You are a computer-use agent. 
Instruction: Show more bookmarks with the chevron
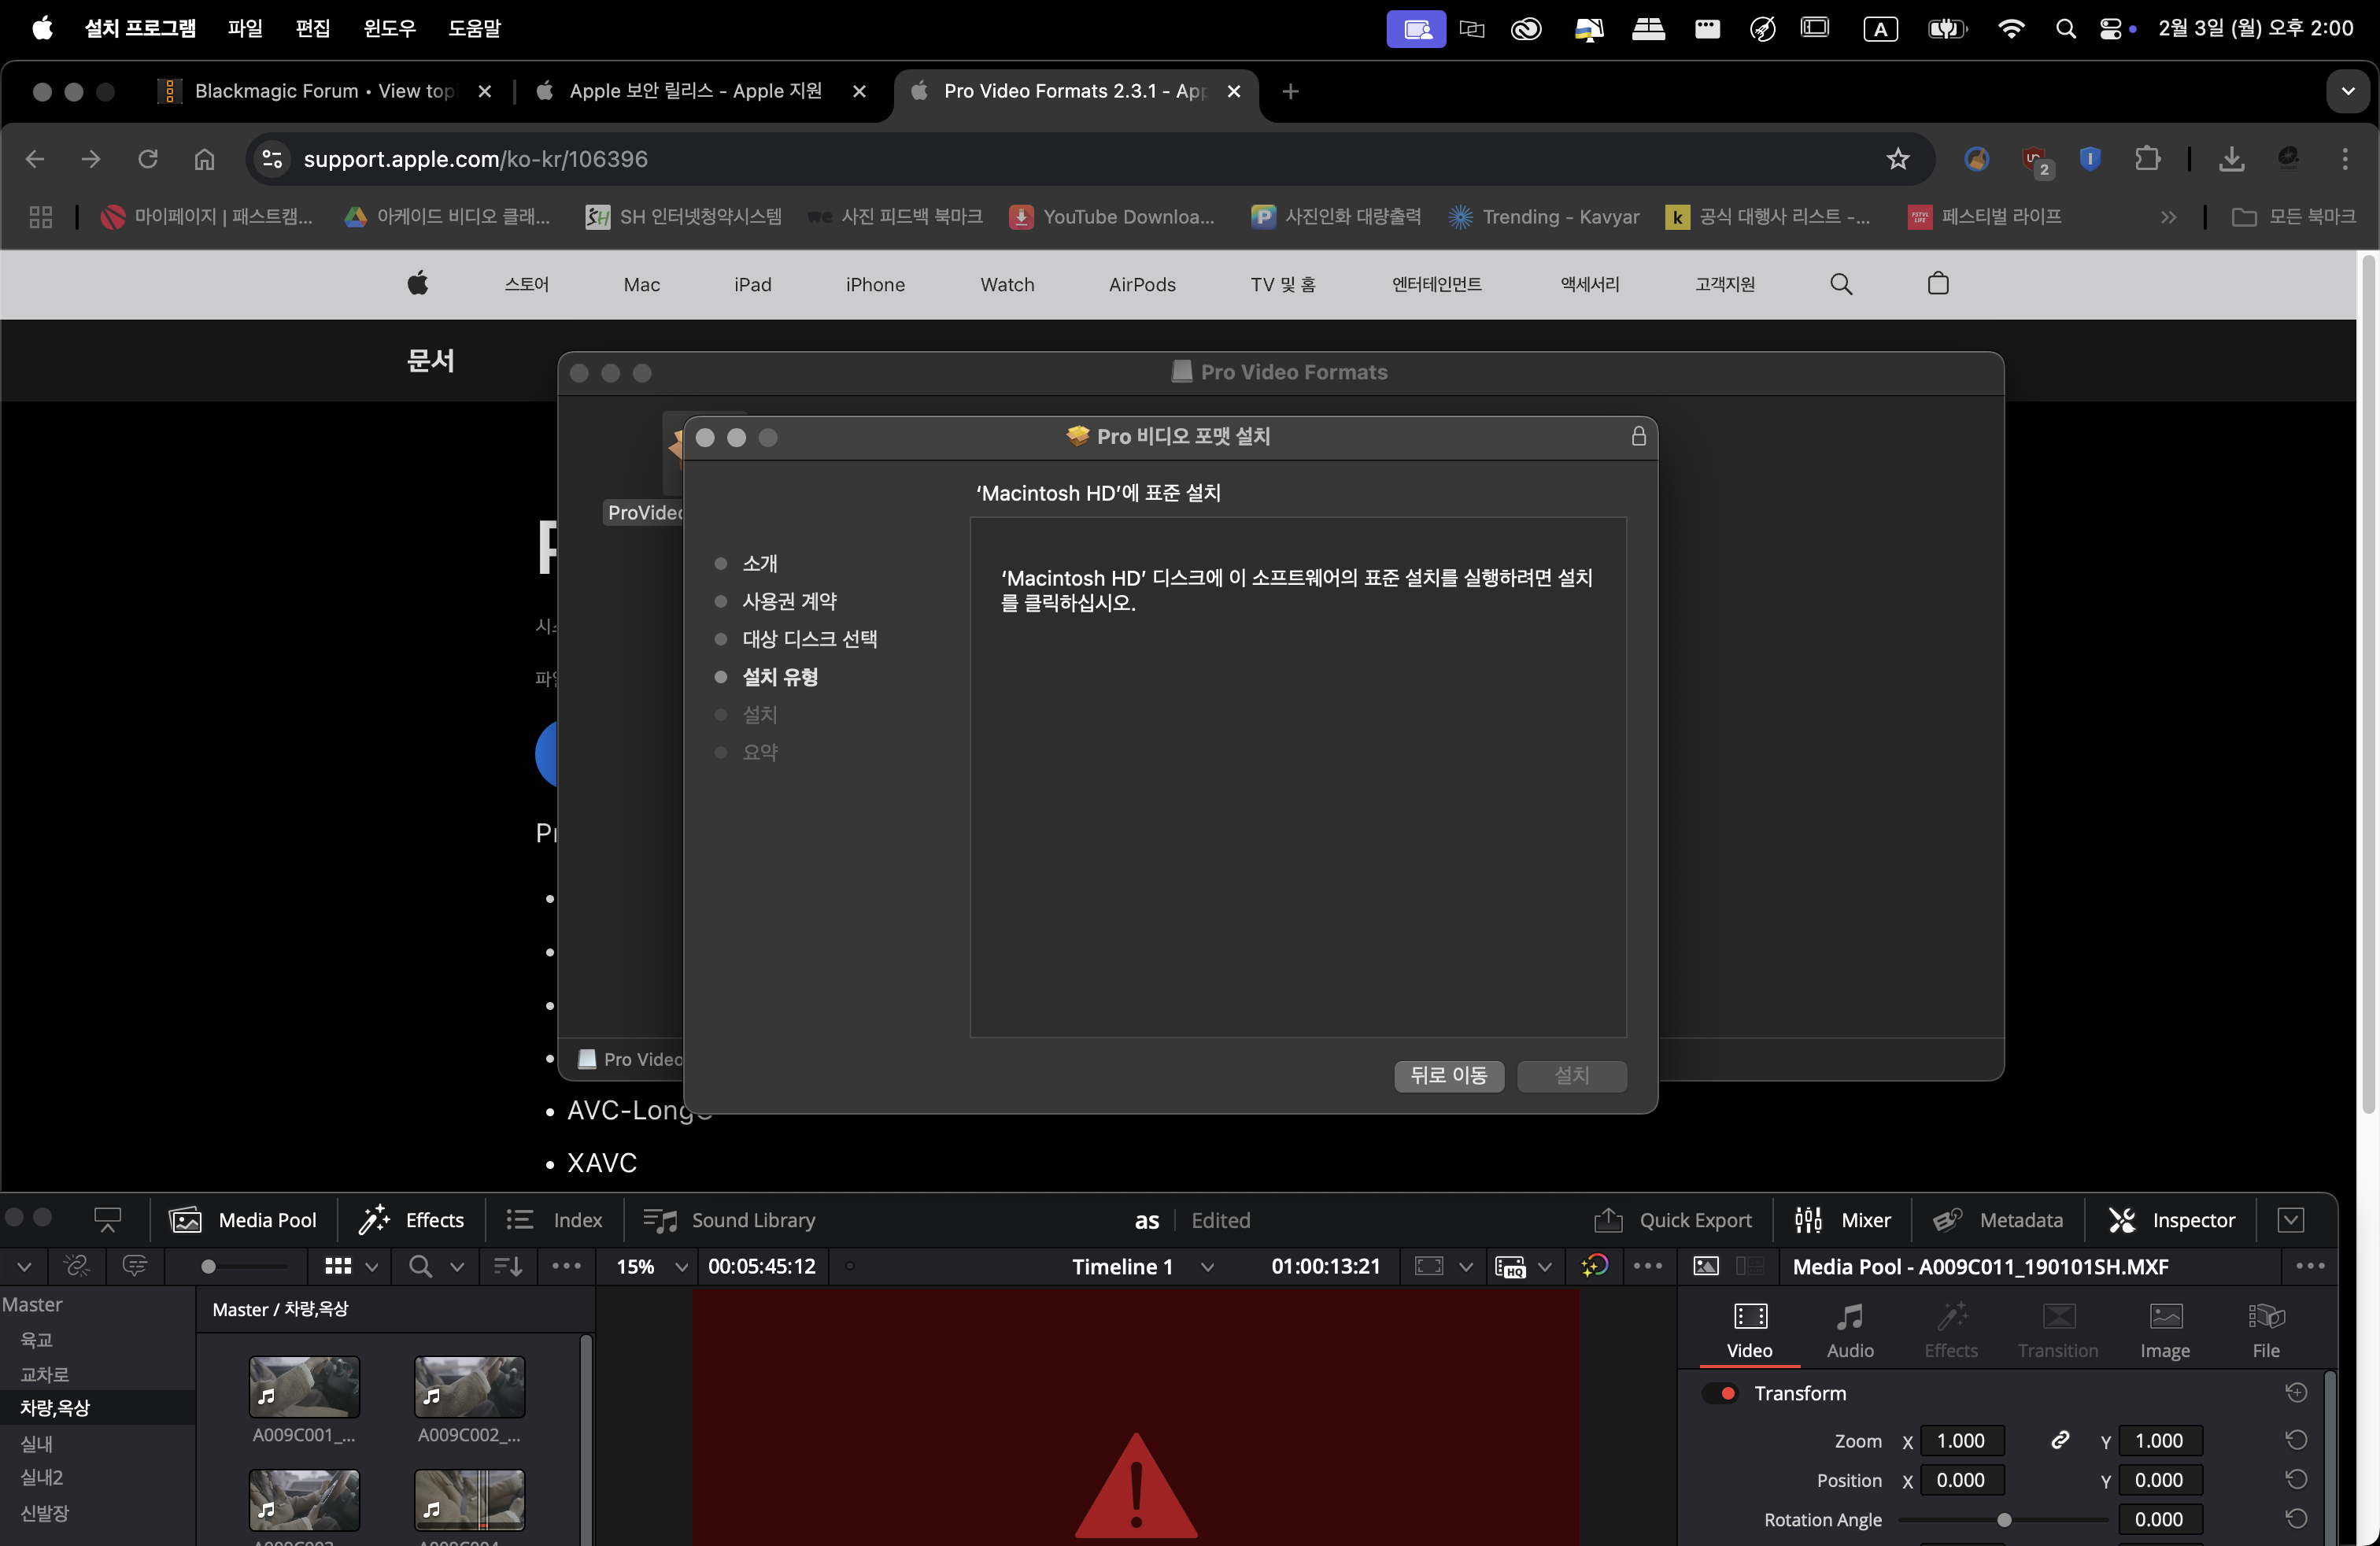pos(2167,217)
